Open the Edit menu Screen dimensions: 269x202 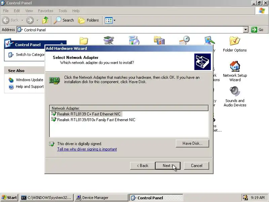click(x=17, y=11)
